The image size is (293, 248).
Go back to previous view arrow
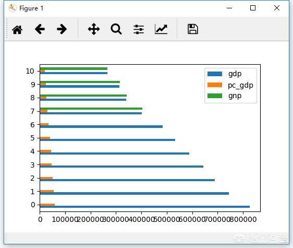pos(40,29)
